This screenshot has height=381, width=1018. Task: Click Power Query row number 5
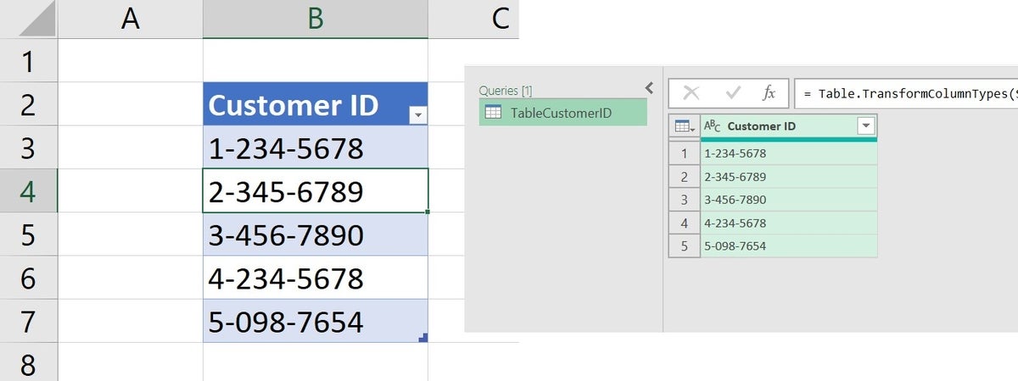point(684,246)
